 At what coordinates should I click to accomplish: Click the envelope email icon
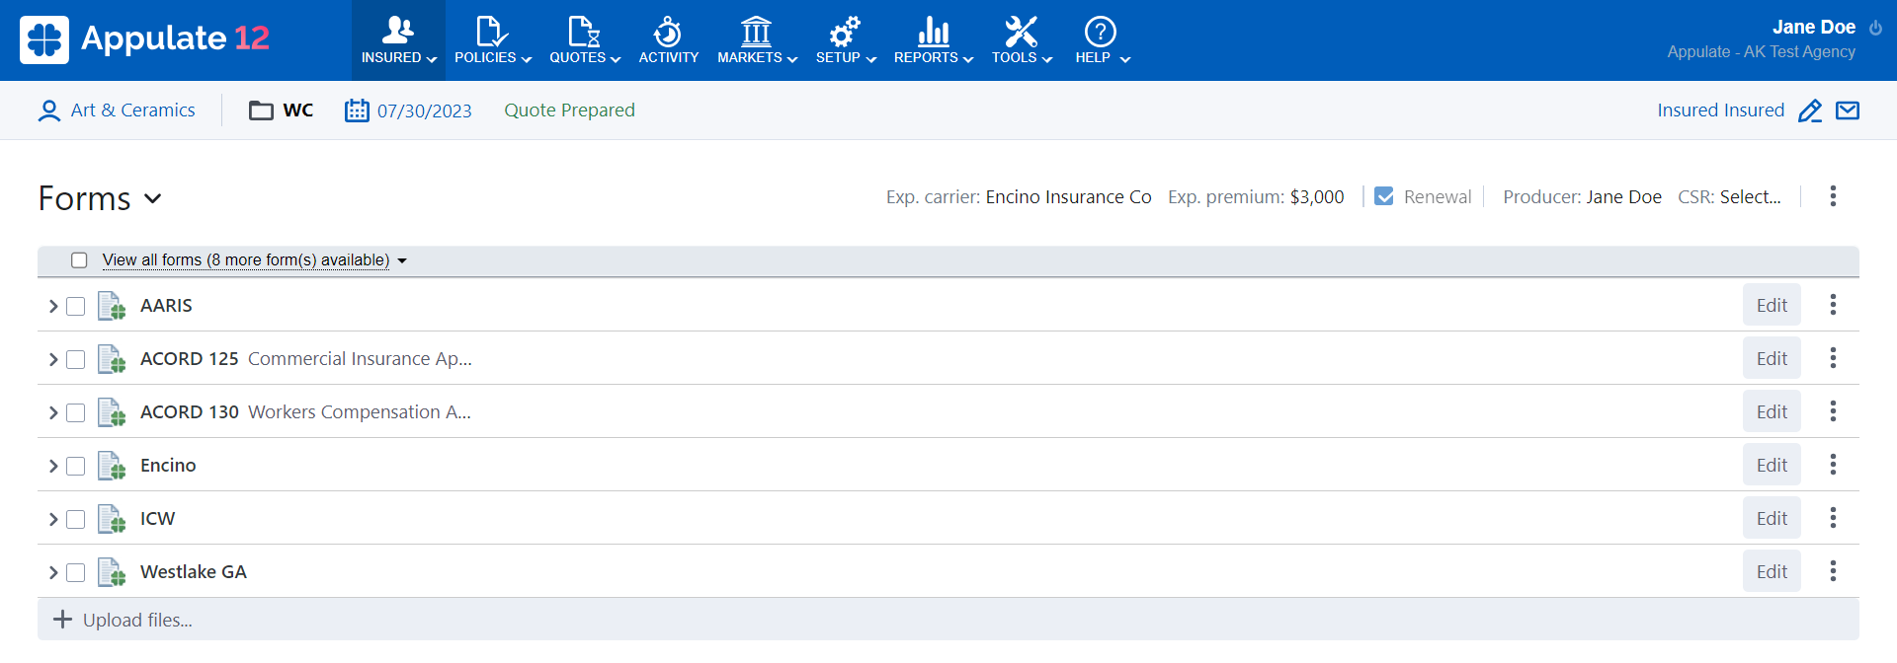[x=1848, y=110]
